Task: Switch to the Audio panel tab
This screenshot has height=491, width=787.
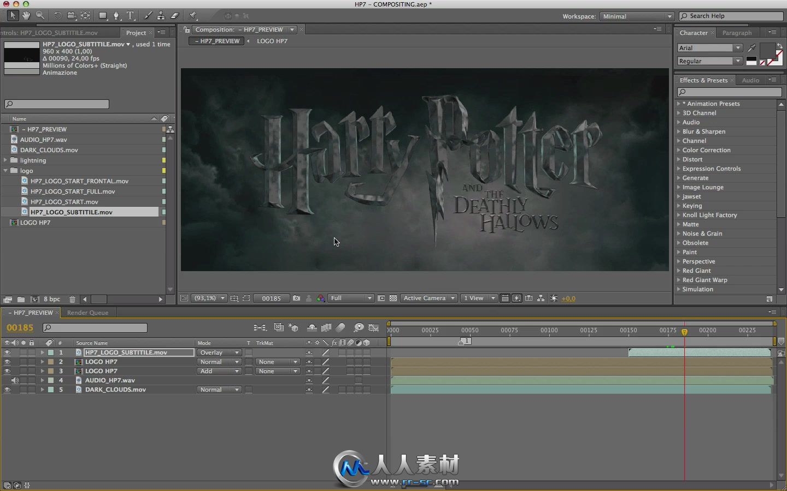Action: click(x=750, y=80)
